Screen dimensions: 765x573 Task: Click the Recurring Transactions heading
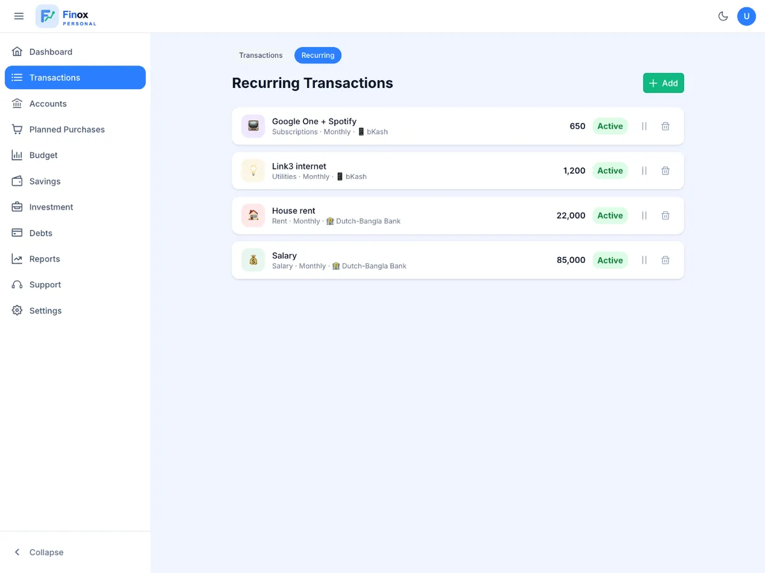click(312, 83)
